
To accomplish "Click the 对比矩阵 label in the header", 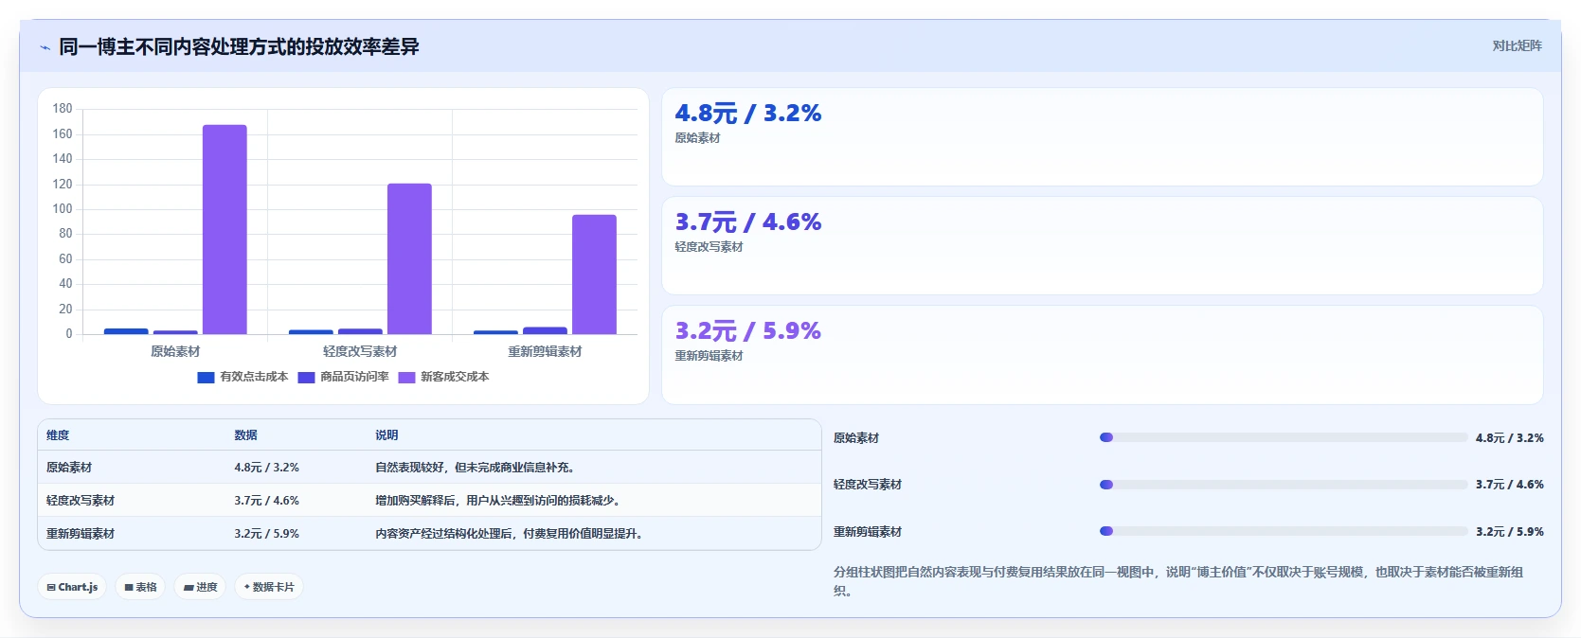I will point(1517,45).
